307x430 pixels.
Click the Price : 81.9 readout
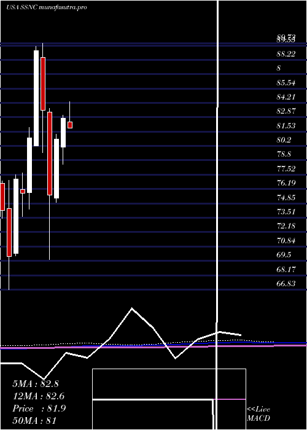(39, 408)
